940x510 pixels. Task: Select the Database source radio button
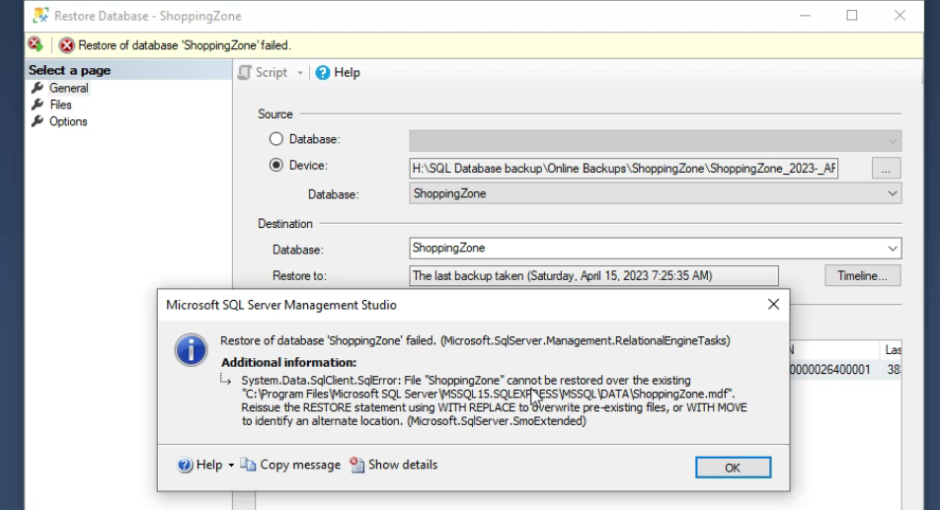[275, 139]
